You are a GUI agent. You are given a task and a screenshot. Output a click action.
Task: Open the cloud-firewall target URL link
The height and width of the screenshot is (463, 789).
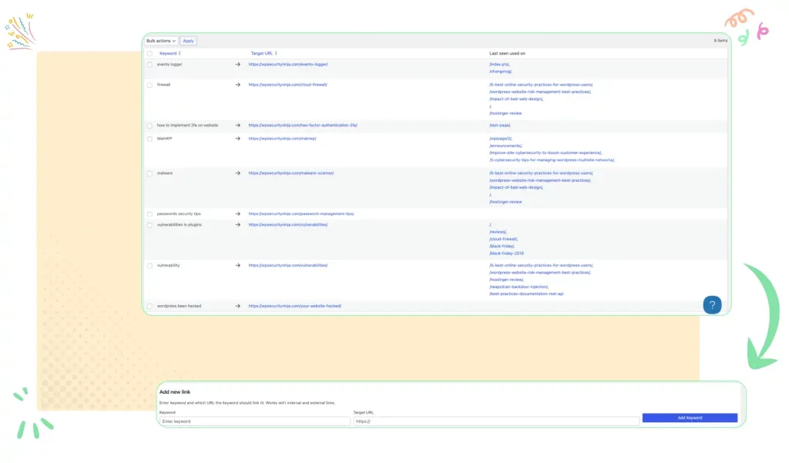tap(288, 85)
